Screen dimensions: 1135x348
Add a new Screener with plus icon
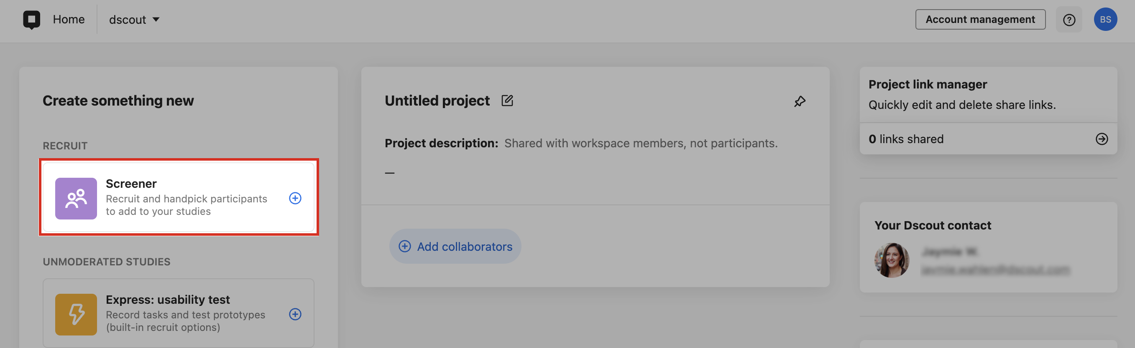[x=295, y=198]
